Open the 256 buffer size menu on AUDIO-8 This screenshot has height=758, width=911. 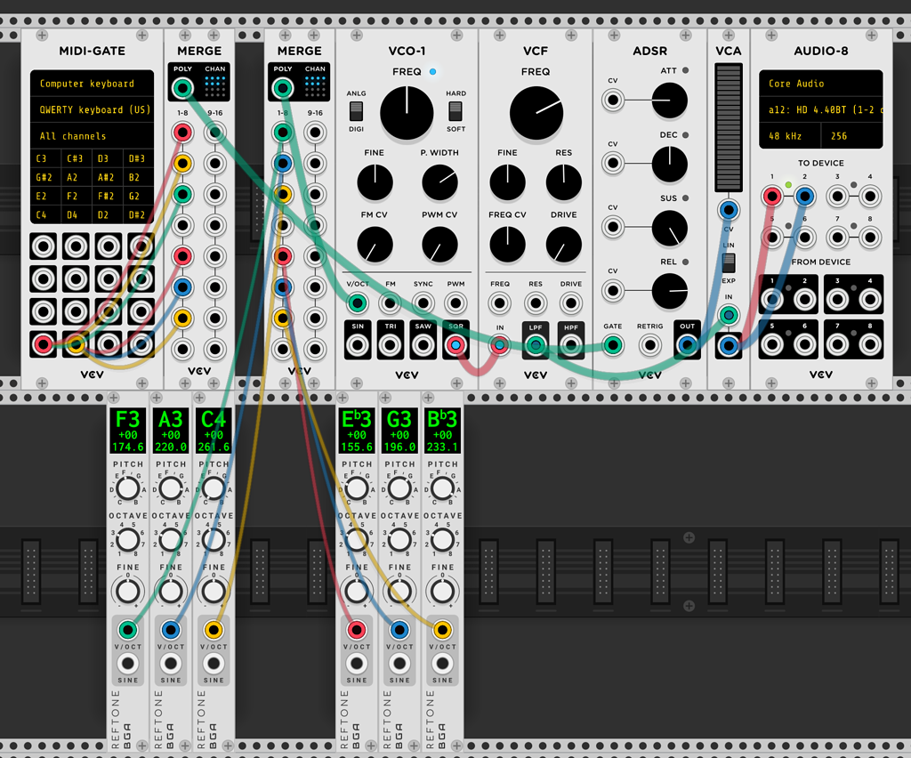(841, 135)
